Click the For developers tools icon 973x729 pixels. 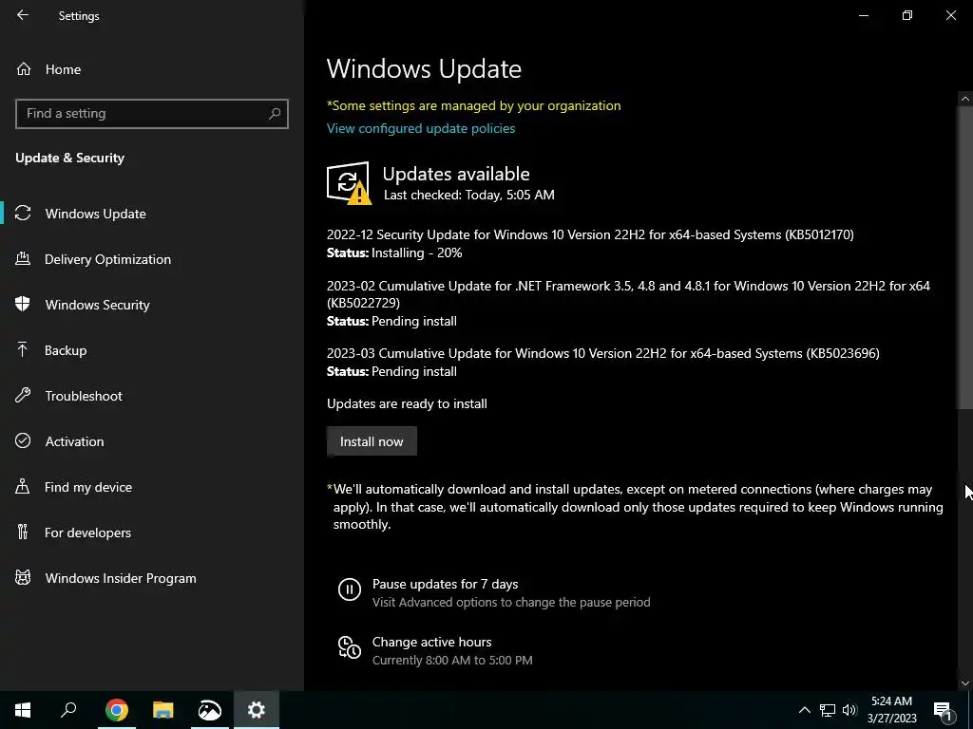point(23,532)
